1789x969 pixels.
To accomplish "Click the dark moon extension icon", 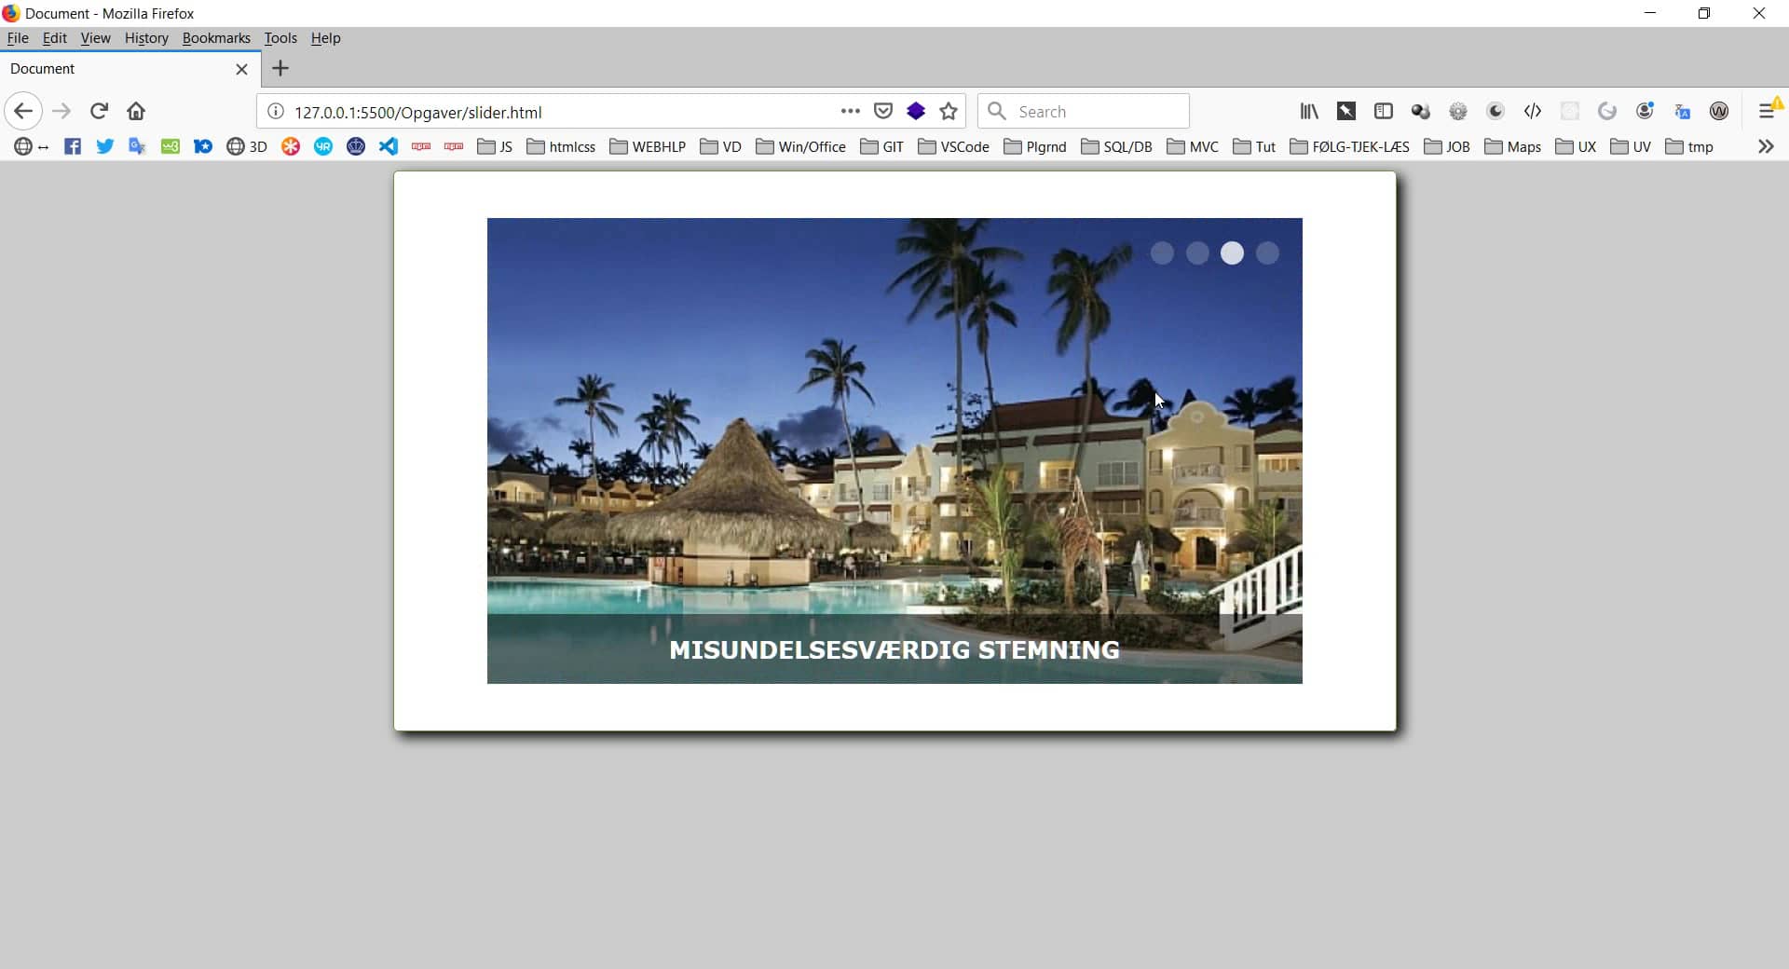I will pyautogui.click(x=1495, y=112).
